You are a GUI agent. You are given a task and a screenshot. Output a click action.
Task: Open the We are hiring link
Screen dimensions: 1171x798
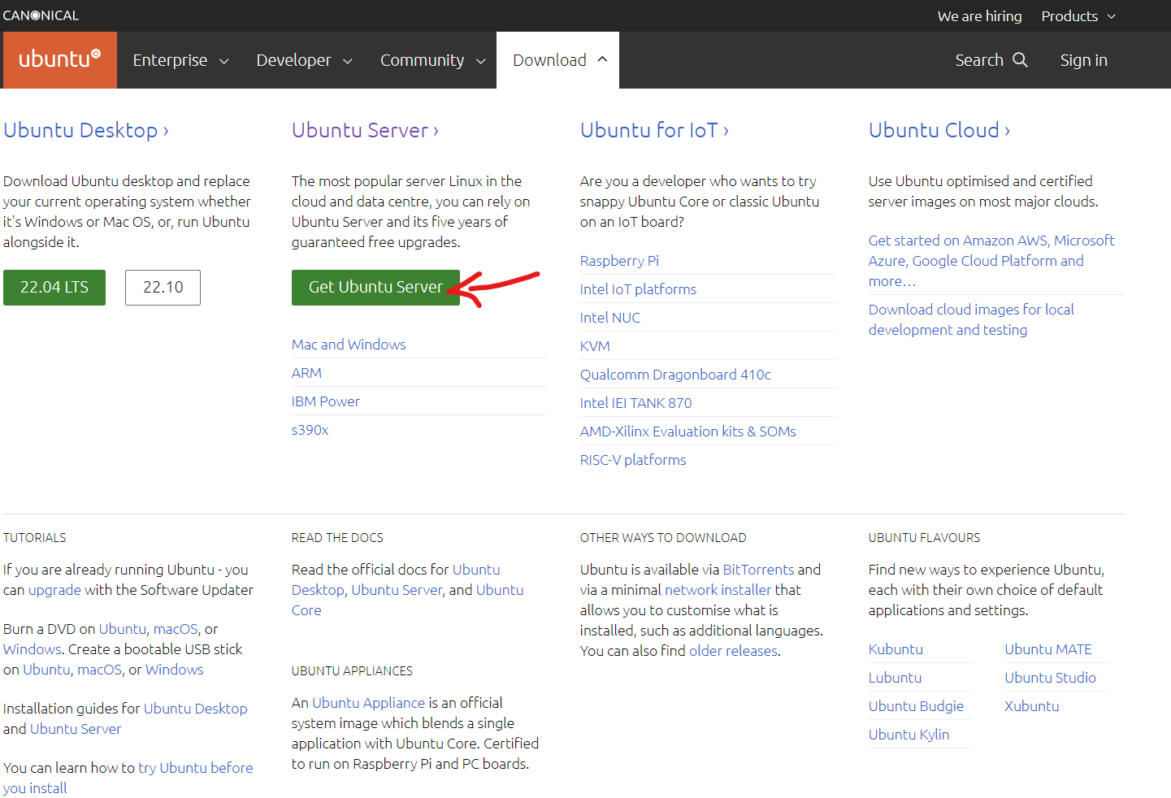[x=979, y=16]
